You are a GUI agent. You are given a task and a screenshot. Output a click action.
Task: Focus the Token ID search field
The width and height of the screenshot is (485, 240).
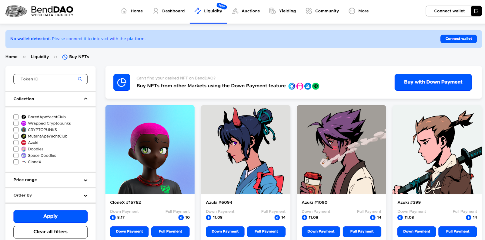coord(50,79)
